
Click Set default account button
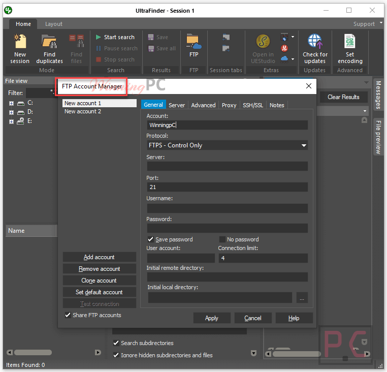(x=99, y=292)
